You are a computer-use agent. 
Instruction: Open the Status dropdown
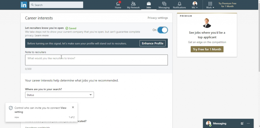[x=59, y=95]
